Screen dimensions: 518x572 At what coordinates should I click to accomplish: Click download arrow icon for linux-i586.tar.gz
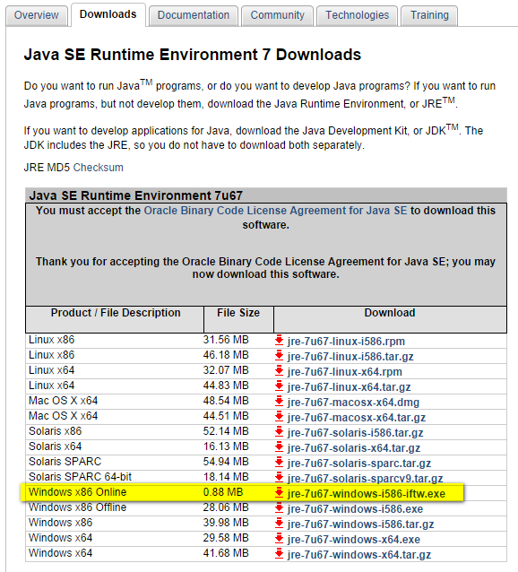pyautogui.click(x=280, y=356)
